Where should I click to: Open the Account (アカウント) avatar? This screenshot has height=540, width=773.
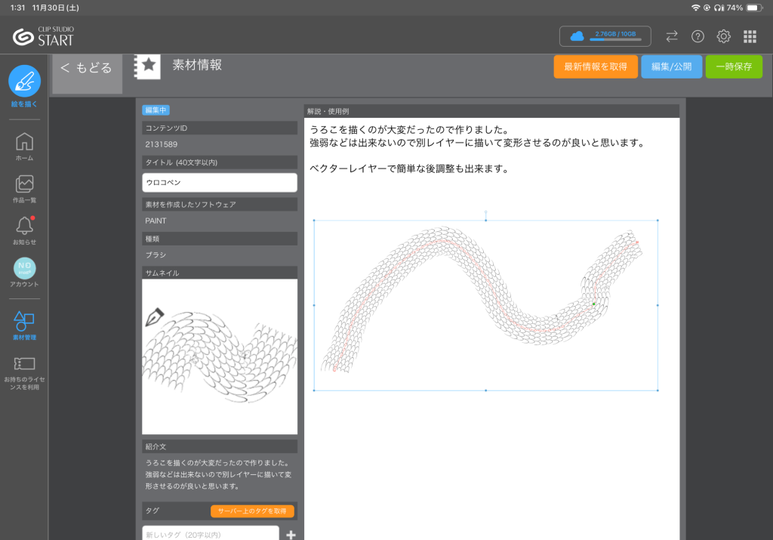24,268
